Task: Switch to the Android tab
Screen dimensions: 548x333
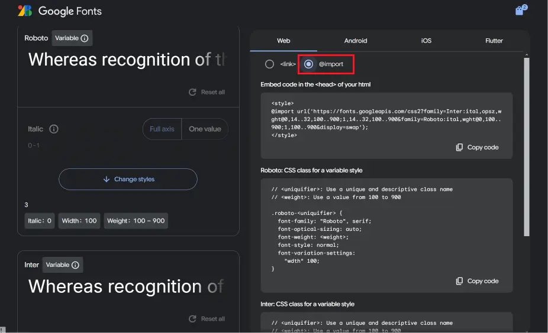Action: point(356,41)
